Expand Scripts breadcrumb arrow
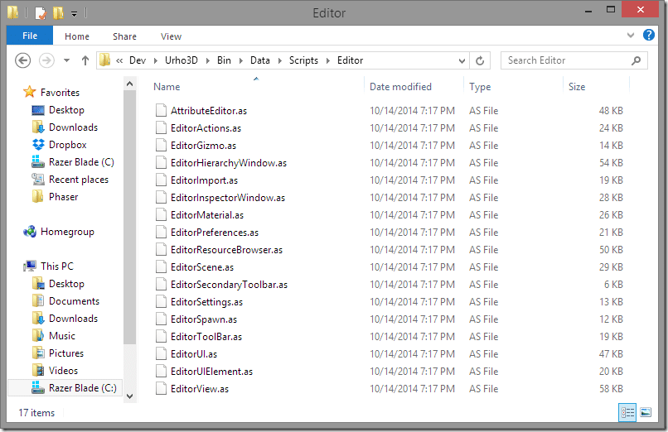668x432 pixels. [x=328, y=60]
